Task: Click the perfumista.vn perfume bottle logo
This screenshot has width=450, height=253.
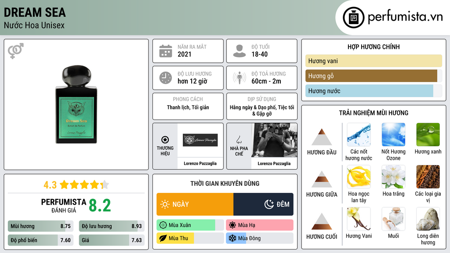Action: click(x=354, y=18)
